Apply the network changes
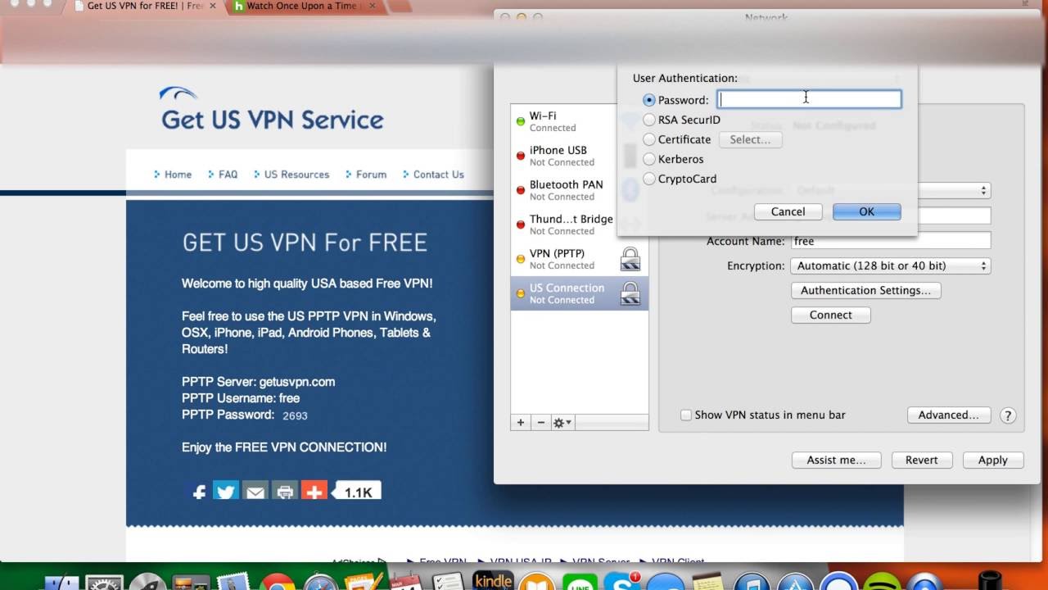1048x590 pixels. [992, 460]
